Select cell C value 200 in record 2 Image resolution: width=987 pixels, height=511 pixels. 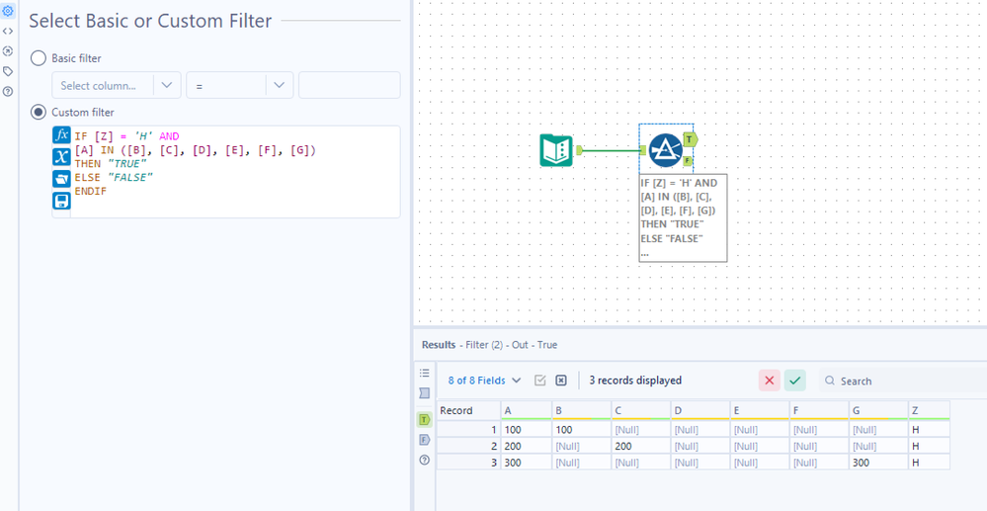click(x=641, y=446)
